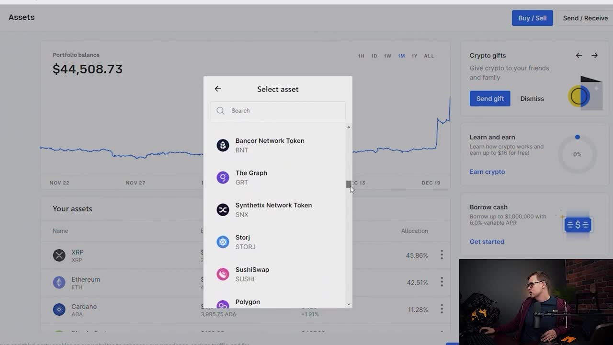Switch chart range to ALL

coord(429,56)
